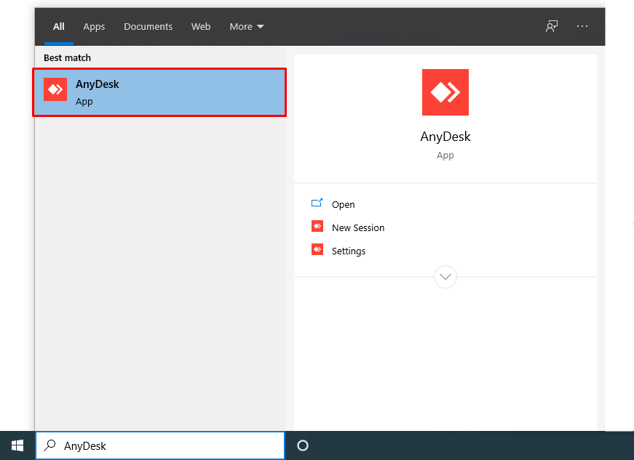The image size is (634, 460).
Task: Click the Cortana circle on taskbar
Action: (x=303, y=445)
